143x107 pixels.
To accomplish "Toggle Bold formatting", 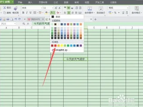I will click(23, 12).
